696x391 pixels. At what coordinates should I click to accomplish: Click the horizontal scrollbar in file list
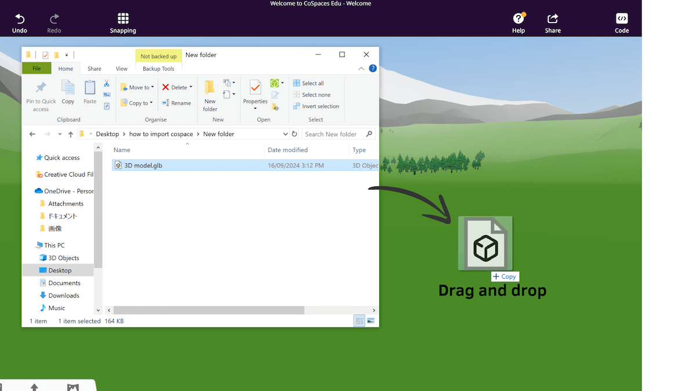(209, 310)
